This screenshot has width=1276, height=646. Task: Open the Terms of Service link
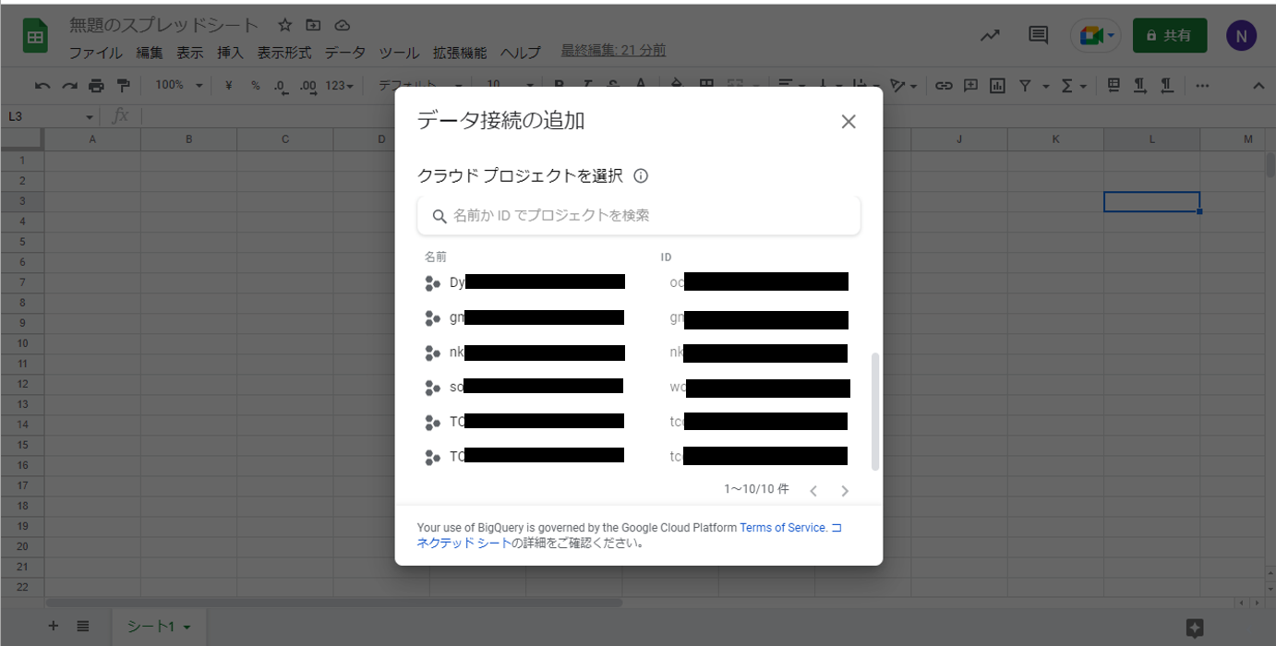782,528
